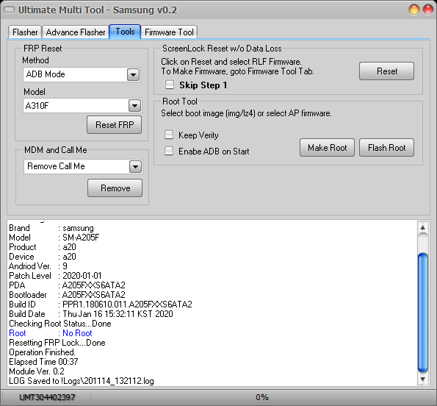Click the log scrollbar up arrow
This screenshot has width=437, height=406.
423,227
